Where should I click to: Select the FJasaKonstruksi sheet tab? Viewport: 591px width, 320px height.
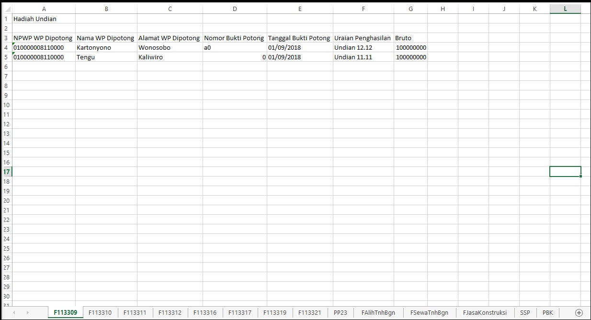pos(485,312)
